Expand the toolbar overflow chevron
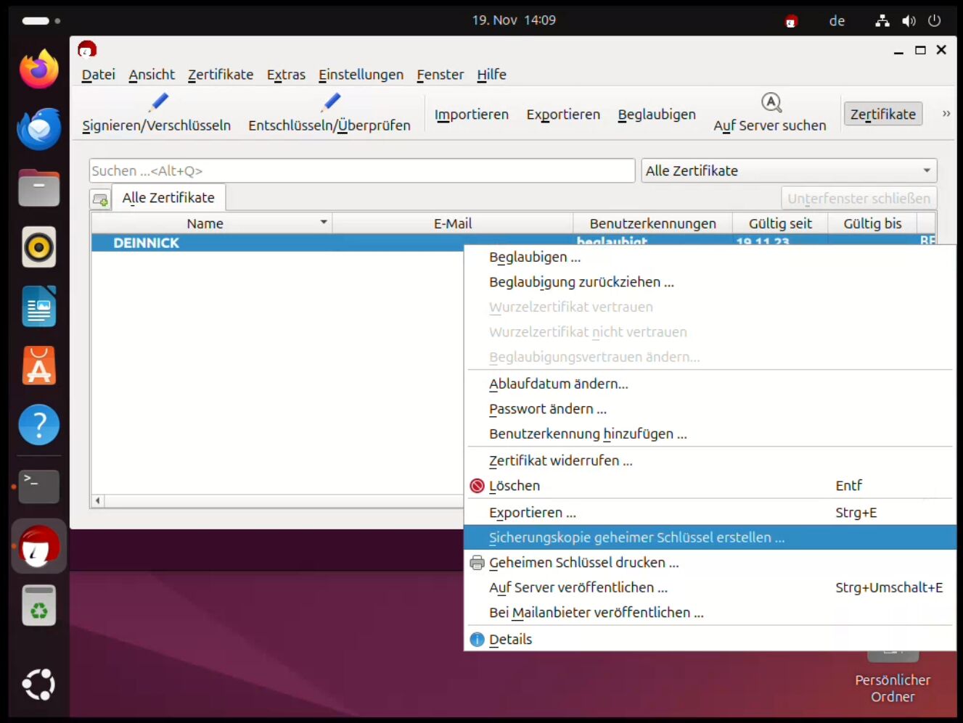 [946, 114]
